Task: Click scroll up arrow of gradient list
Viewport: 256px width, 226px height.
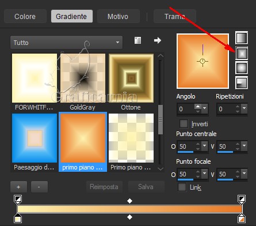Action: pos(161,55)
